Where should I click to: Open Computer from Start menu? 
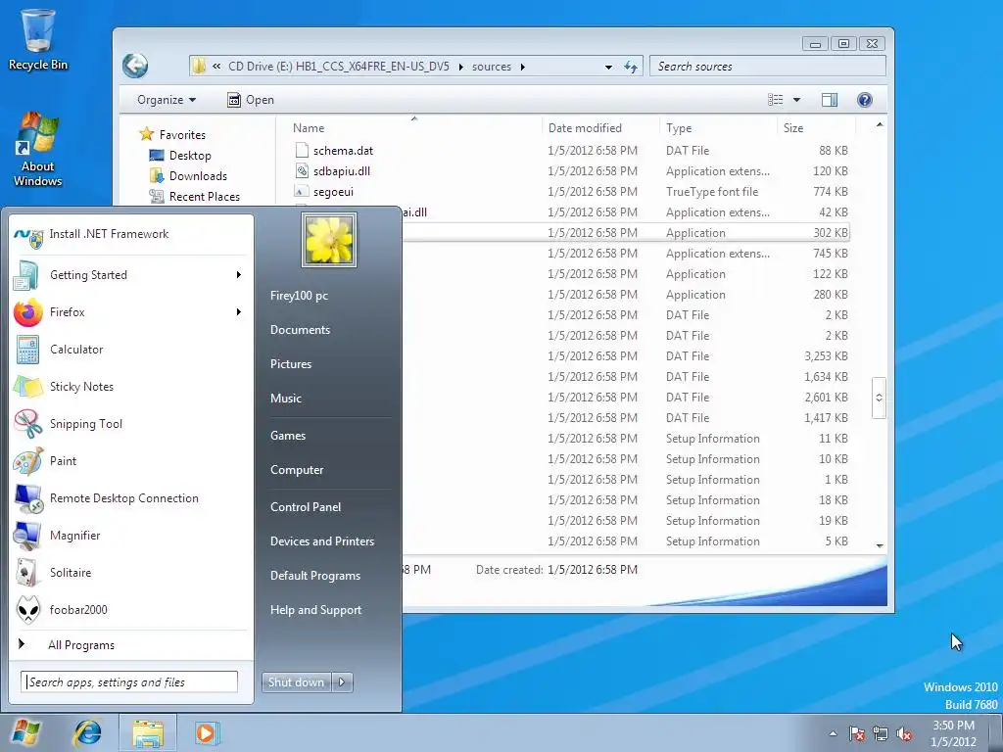297,470
